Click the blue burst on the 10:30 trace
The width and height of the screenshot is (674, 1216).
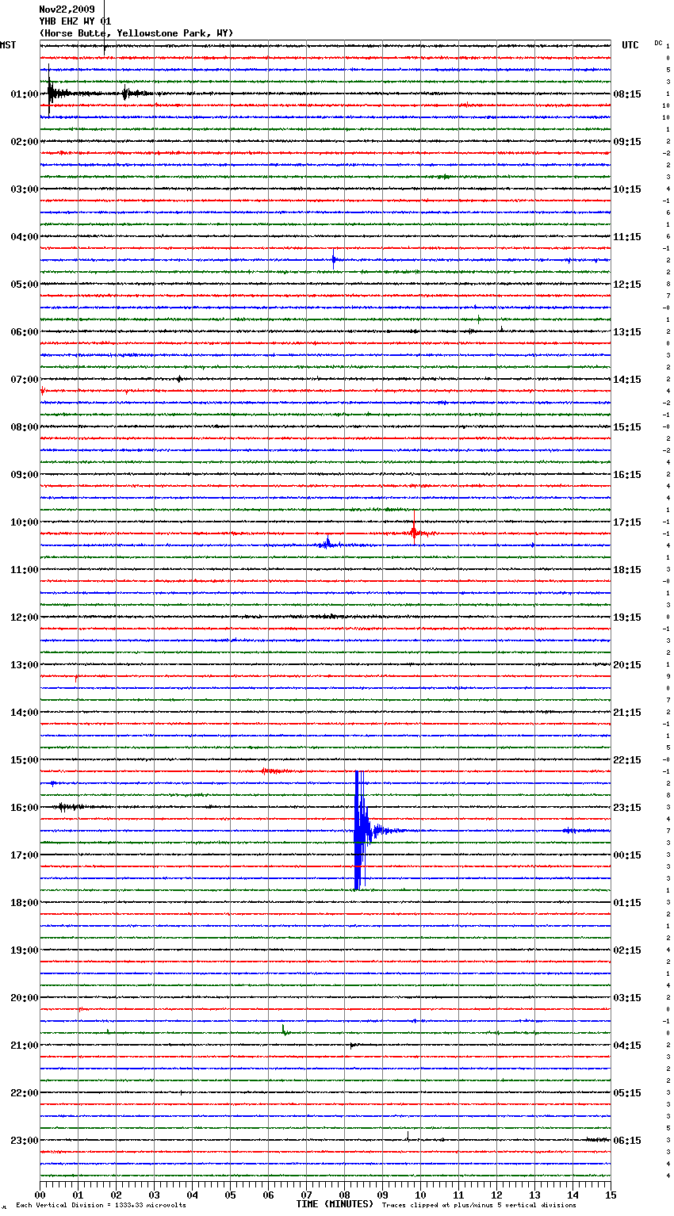328,544
